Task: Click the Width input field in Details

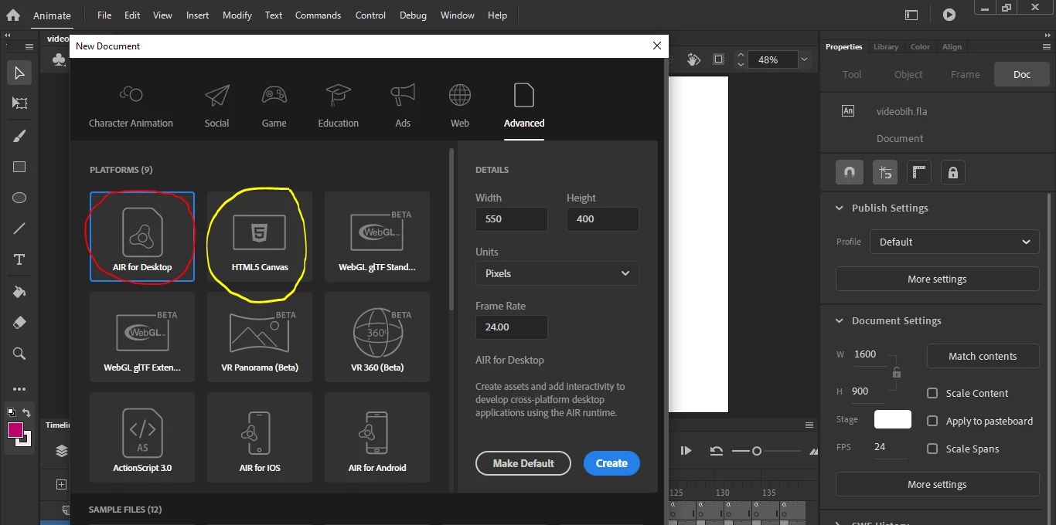Action: click(512, 218)
